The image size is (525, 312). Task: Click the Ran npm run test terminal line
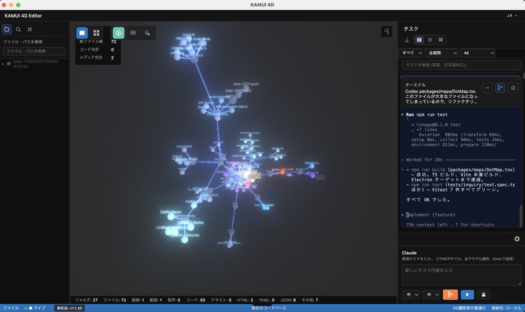[x=427, y=114]
